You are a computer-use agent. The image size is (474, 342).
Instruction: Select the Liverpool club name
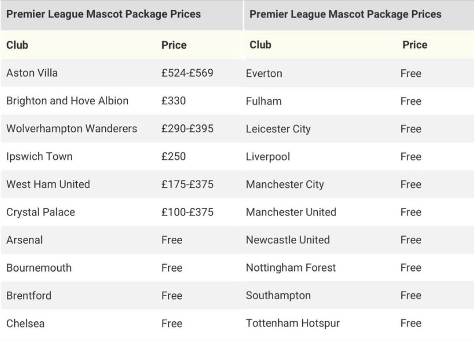pos(268,156)
